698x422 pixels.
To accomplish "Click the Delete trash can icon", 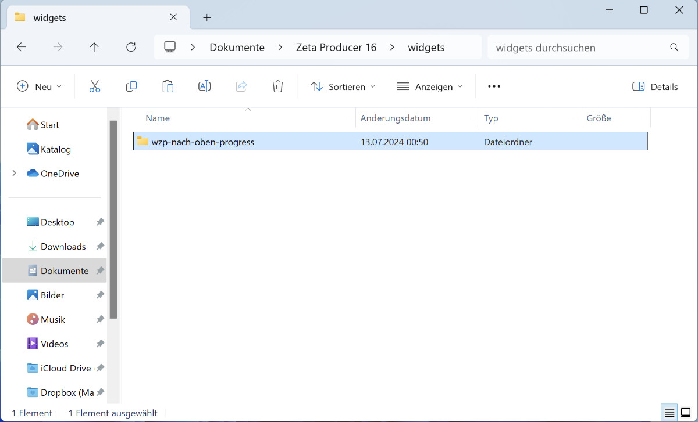I will tap(277, 86).
